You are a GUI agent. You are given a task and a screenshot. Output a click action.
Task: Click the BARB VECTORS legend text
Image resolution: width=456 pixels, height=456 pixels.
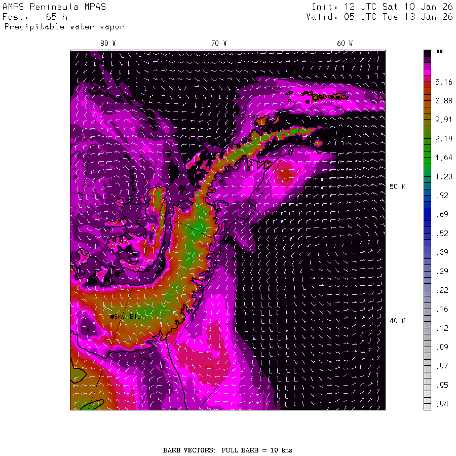[227, 450]
